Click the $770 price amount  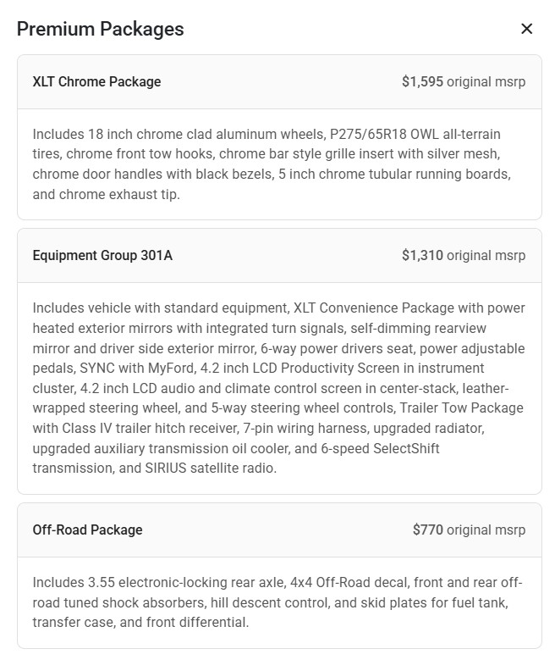click(427, 530)
